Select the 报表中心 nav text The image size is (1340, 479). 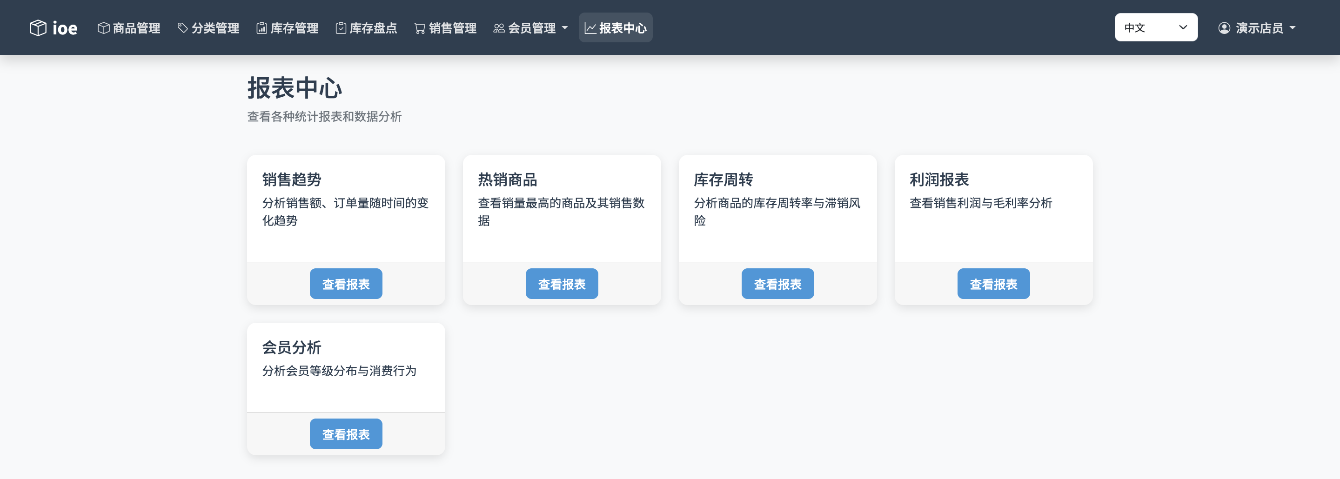click(x=623, y=28)
